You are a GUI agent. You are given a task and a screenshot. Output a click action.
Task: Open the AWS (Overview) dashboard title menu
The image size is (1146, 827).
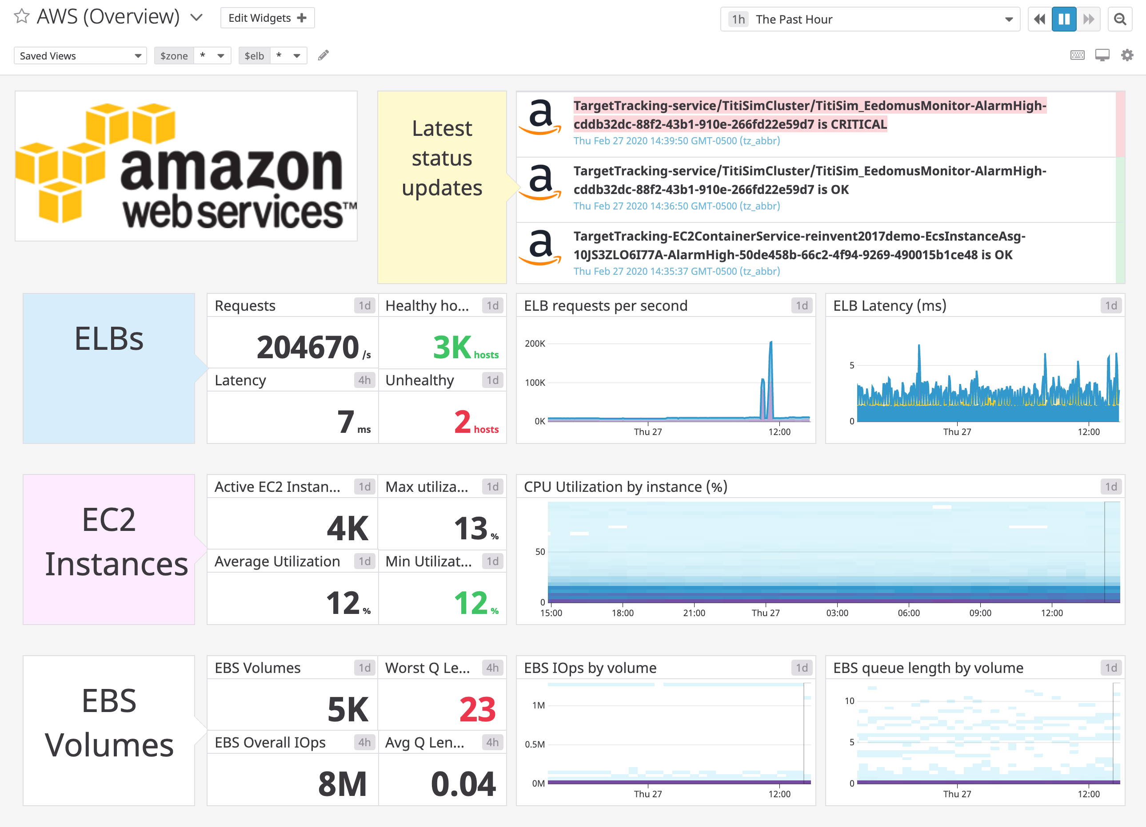tap(196, 17)
